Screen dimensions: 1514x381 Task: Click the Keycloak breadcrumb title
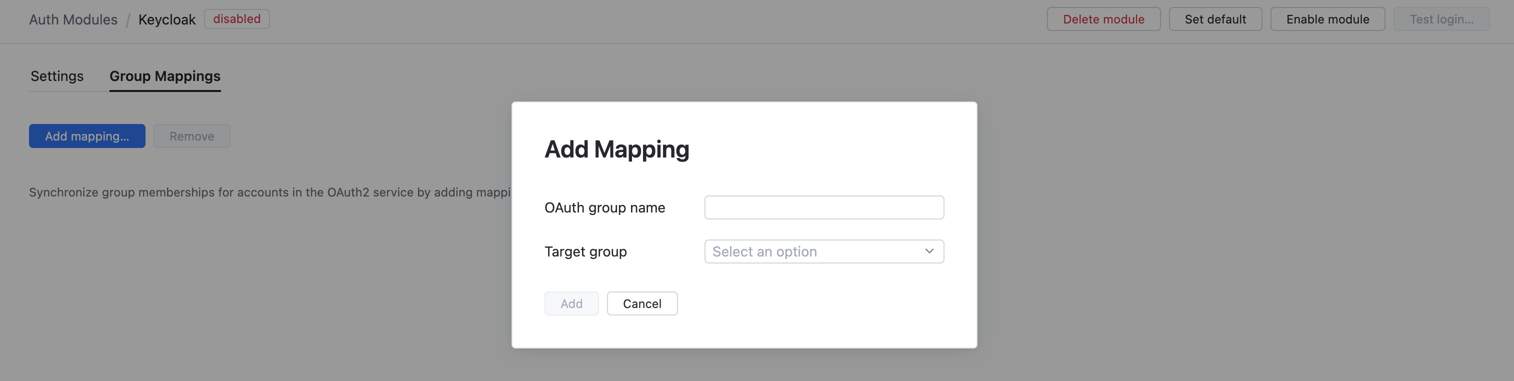click(x=167, y=19)
